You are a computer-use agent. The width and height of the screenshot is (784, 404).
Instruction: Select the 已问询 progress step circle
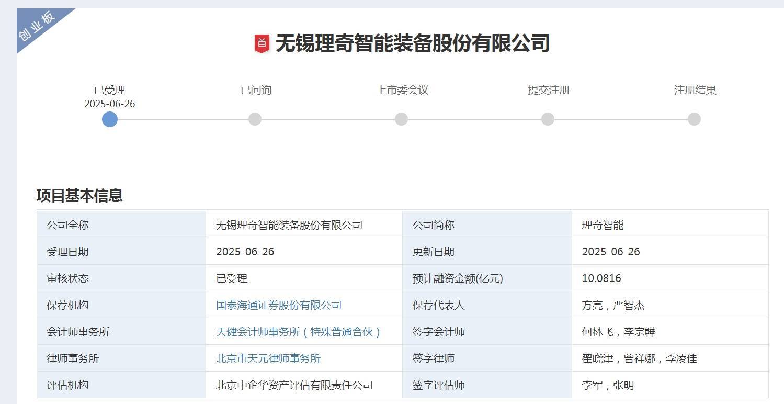(255, 119)
